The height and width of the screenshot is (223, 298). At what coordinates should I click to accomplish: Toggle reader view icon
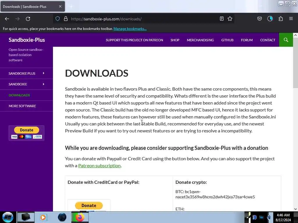point(221,19)
